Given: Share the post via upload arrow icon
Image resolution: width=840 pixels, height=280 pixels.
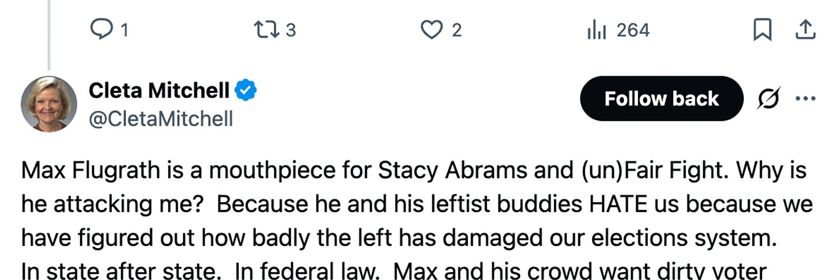Looking at the screenshot, I should tap(805, 30).
